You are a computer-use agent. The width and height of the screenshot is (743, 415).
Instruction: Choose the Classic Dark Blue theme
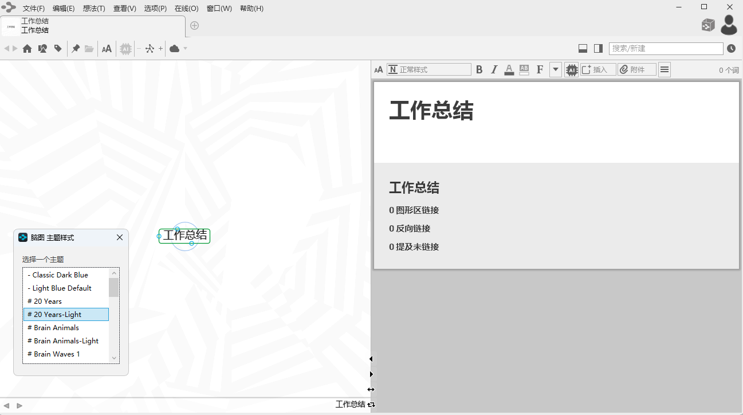(x=58, y=275)
